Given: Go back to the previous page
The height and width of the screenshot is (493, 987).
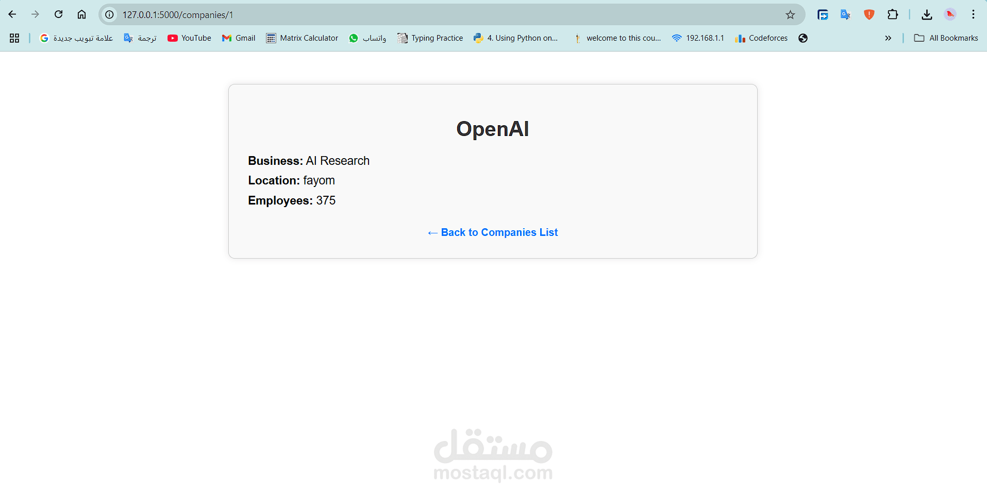Looking at the screenshot, I should 12,14.
